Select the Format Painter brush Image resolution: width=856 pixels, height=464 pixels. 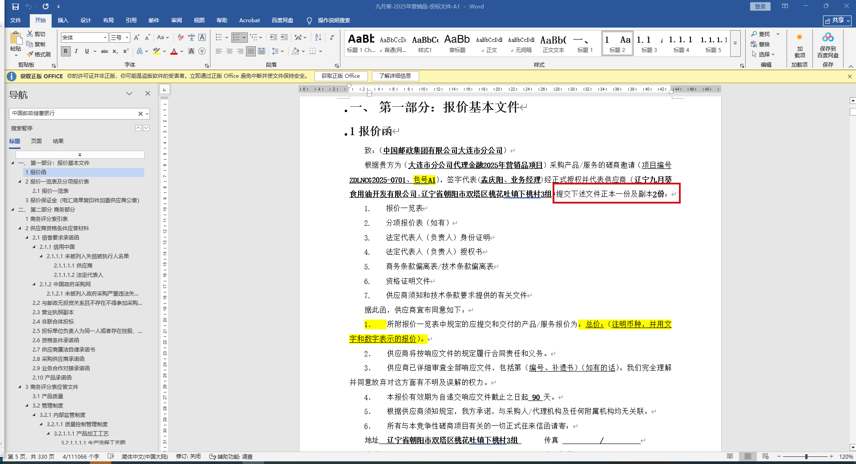[x=30, y=54]
